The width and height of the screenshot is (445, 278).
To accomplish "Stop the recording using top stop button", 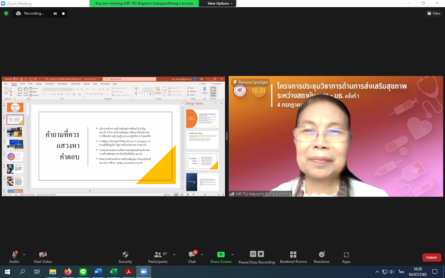I will [x=63, y=14].
